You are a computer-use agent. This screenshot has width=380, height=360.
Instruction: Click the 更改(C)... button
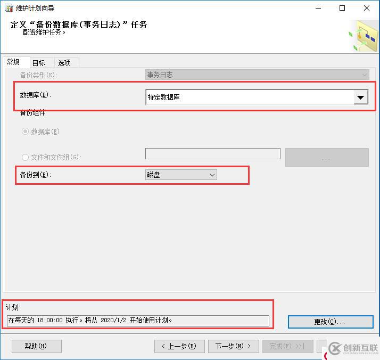click(x=331, y=322)
